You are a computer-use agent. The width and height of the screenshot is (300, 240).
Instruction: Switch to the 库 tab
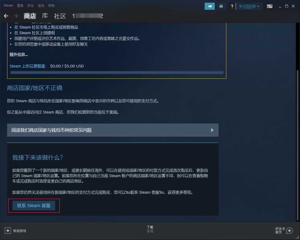[45, 16]
